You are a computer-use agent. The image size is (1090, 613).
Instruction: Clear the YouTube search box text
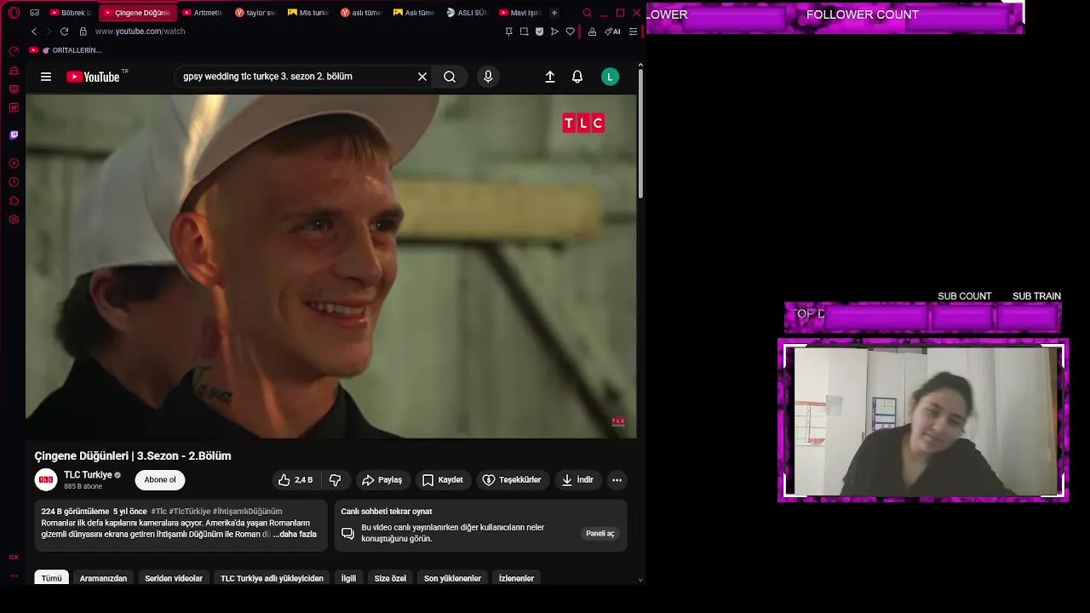[422, 77]
